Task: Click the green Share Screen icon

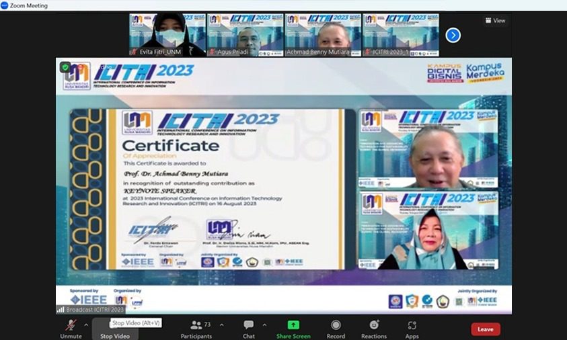Action: point(293,325)
